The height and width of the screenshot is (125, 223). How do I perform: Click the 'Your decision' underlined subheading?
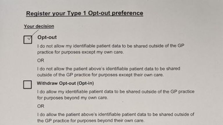(39, 26)
